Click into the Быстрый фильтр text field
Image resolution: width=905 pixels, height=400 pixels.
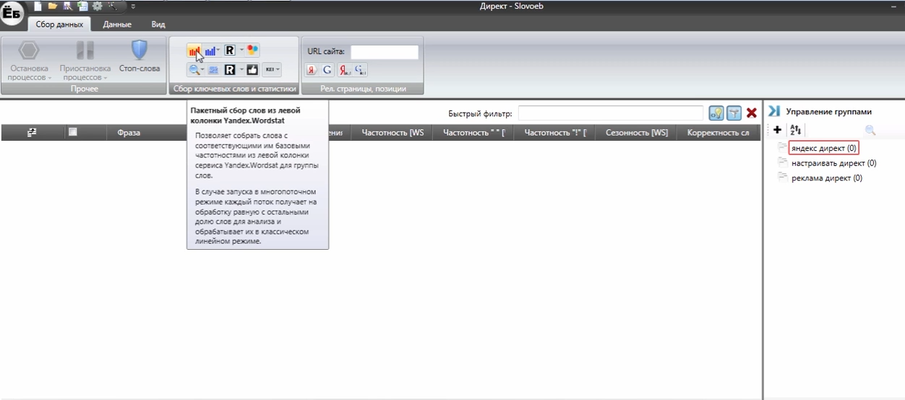(x=611, y=113)
